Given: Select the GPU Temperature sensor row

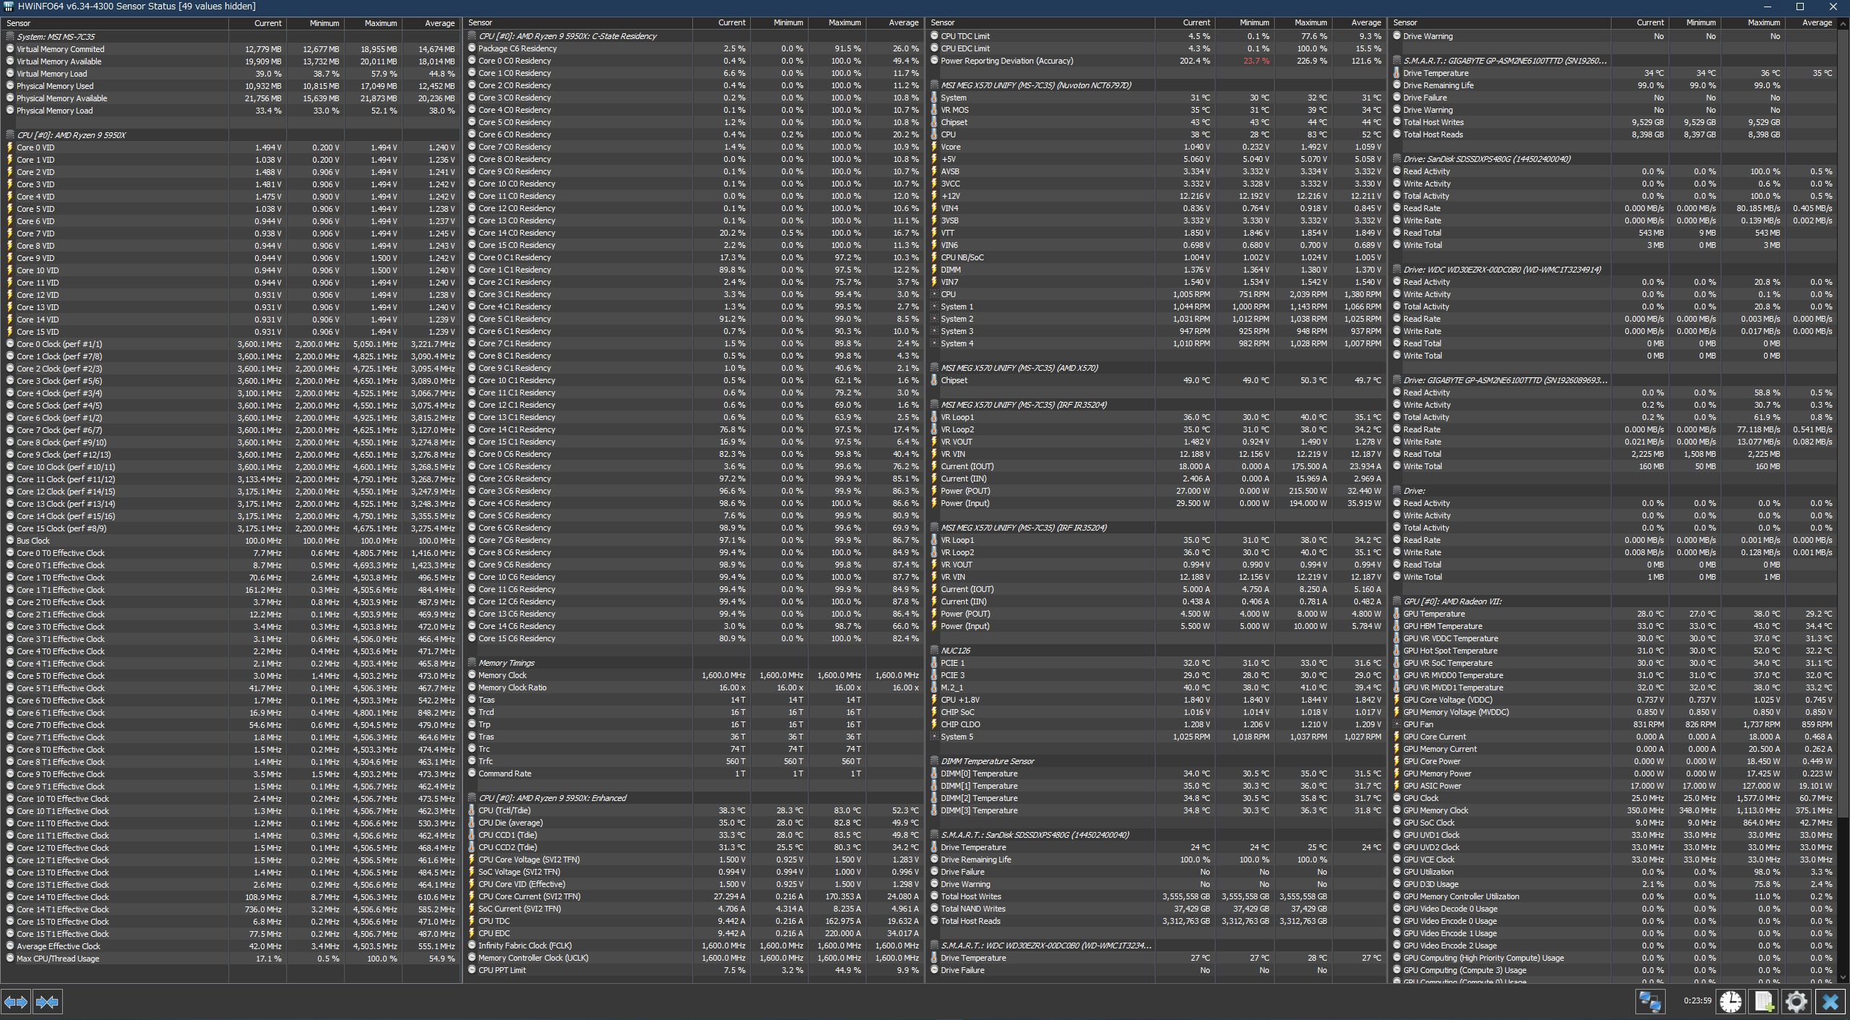Looking at the screenshot, I should click(1434, 614).
